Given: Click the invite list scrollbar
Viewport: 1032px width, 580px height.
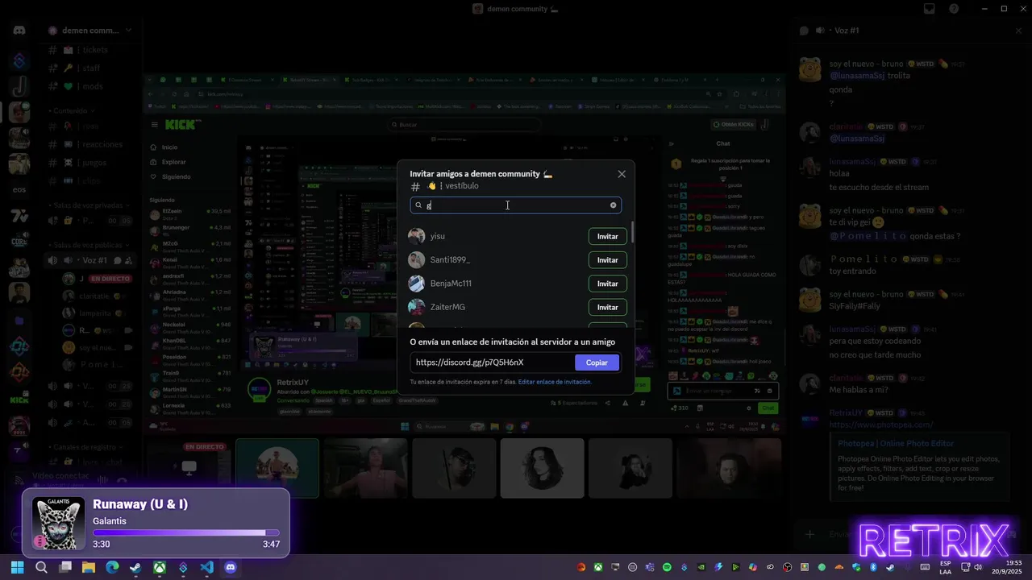Looking at the screenshot, I should pyautogui.click(x=633, y=234).
